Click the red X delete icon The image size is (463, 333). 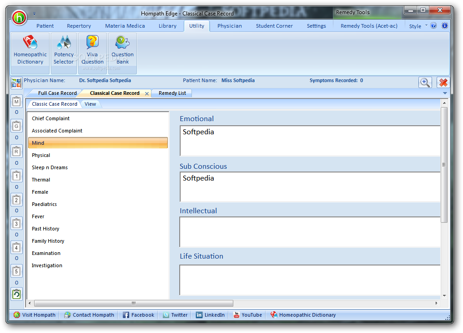443,83
